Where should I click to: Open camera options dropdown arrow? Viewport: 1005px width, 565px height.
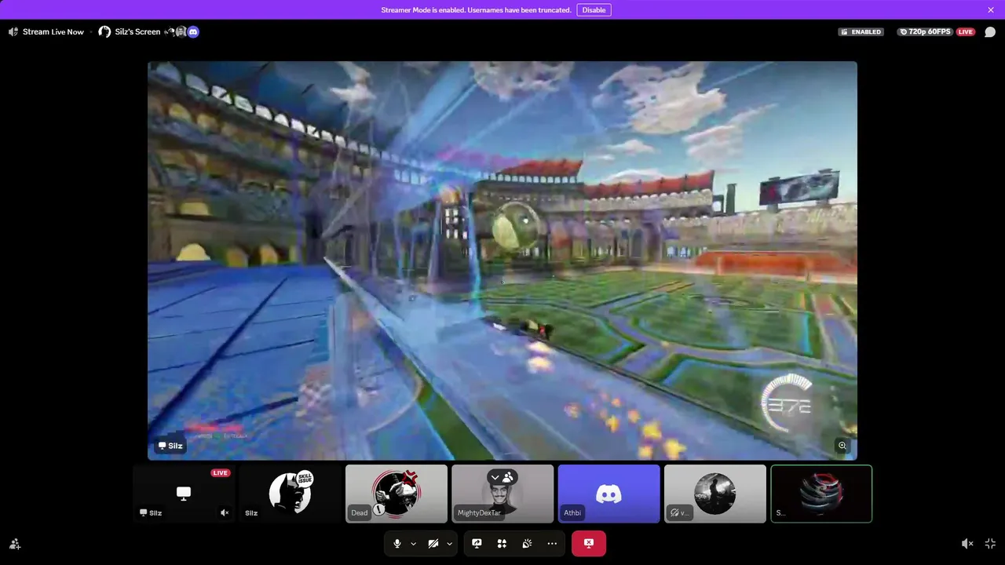tap(449, 543)
